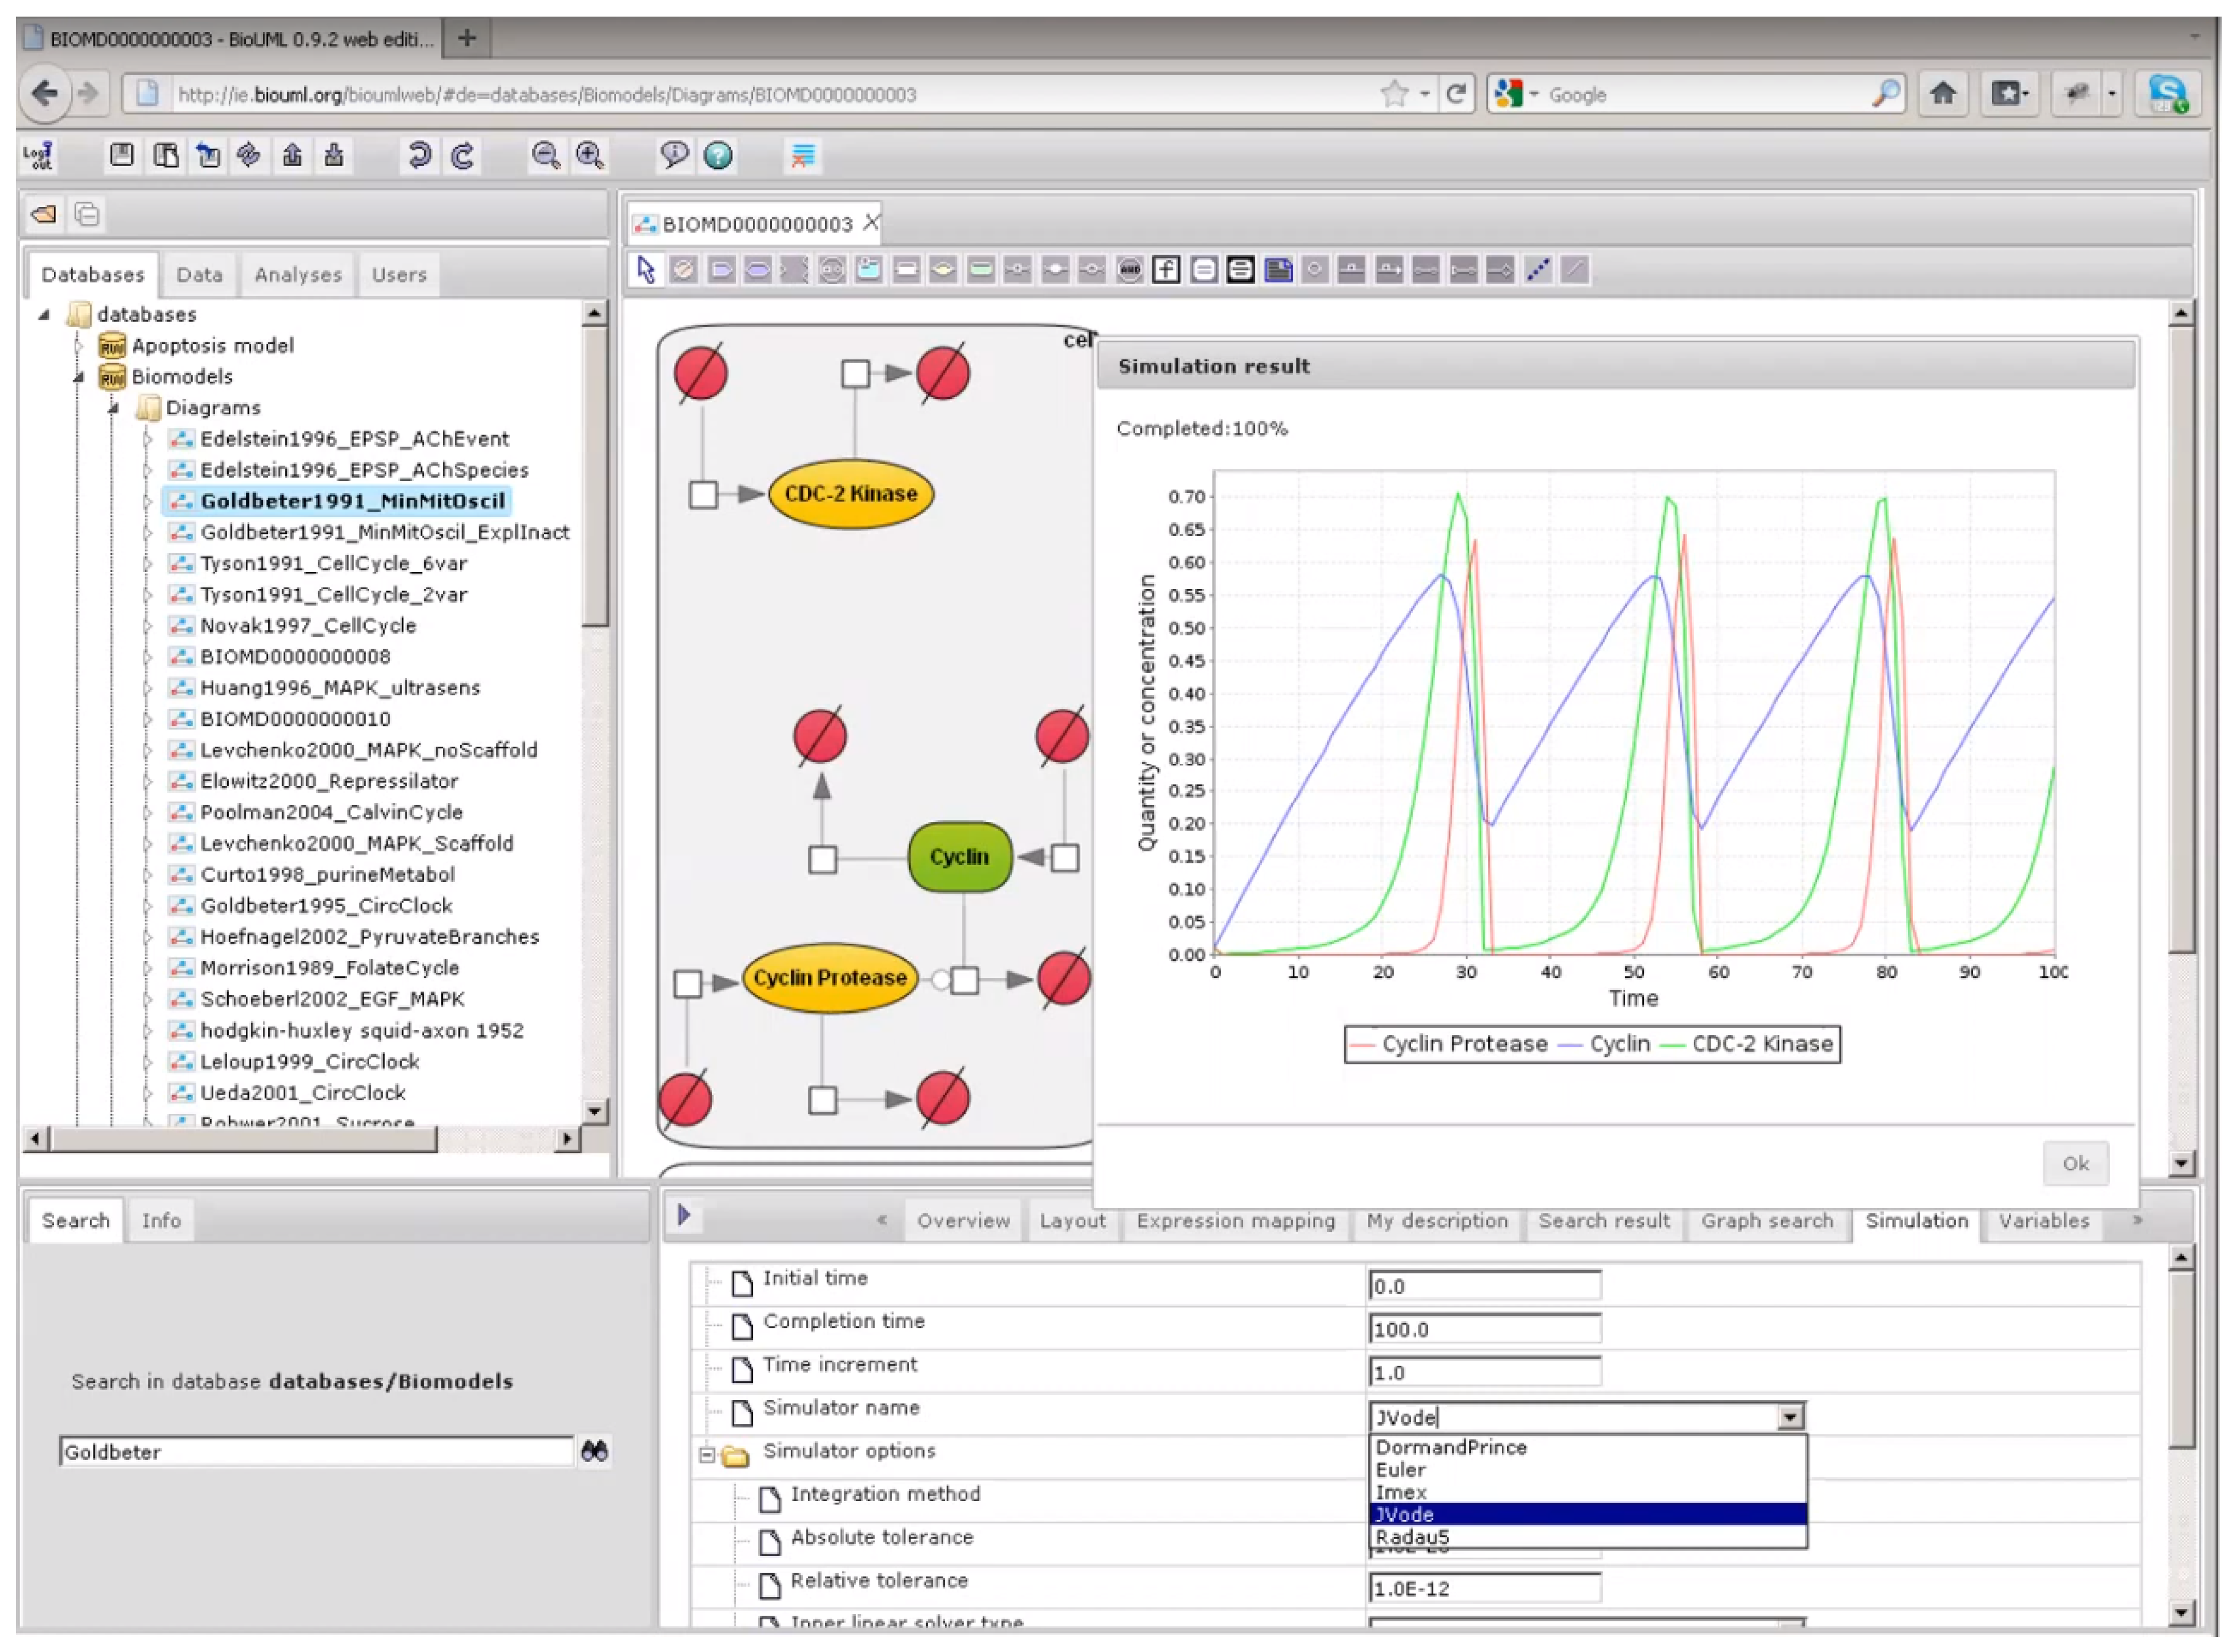
Task: Collapse the Simulator options group
Action: 707,1455
